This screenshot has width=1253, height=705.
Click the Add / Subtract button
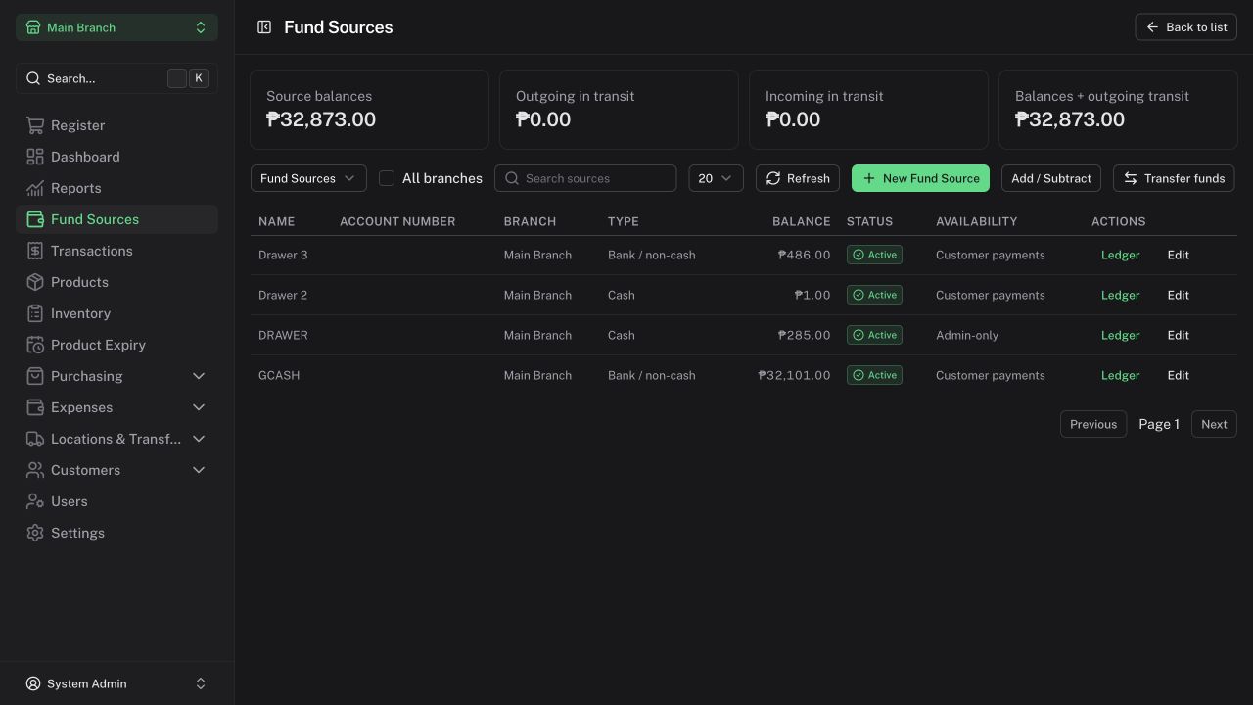tap(1051, 178)
